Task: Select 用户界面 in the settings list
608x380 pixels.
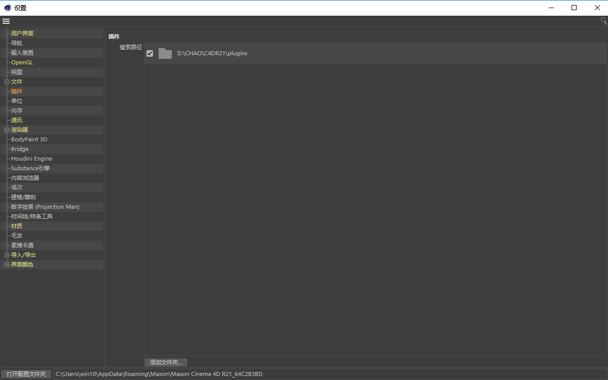Action: [22, 33]
